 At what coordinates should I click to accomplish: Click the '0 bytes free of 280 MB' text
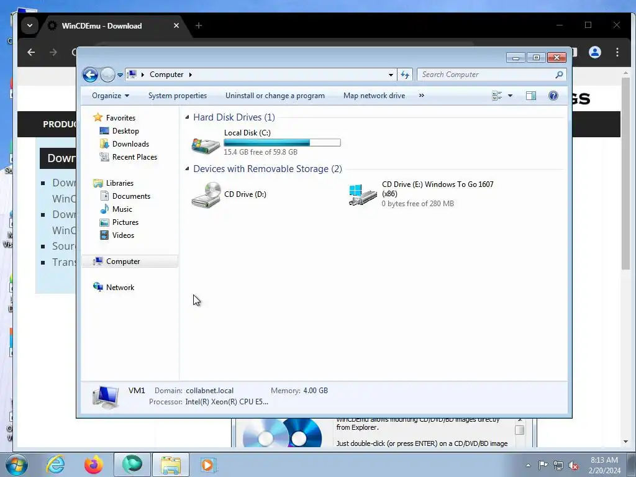(417, 204)
